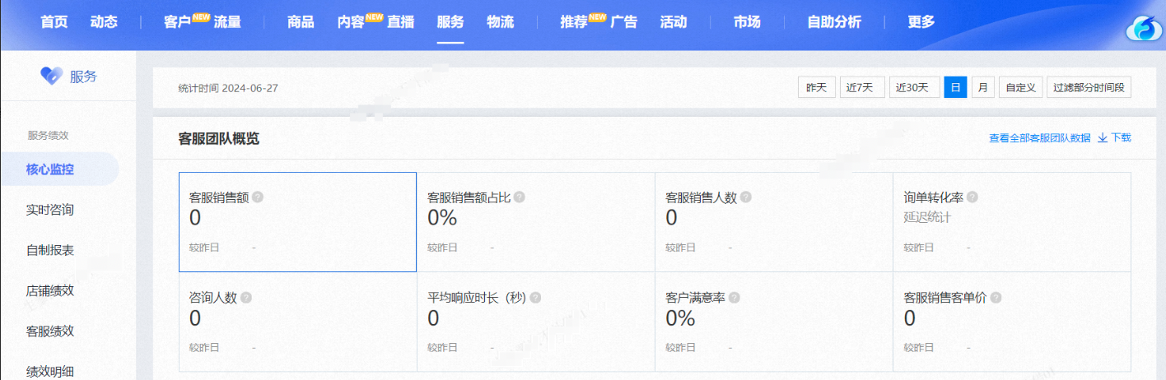Open help icon next to 客服销售额

pos(258,197)
